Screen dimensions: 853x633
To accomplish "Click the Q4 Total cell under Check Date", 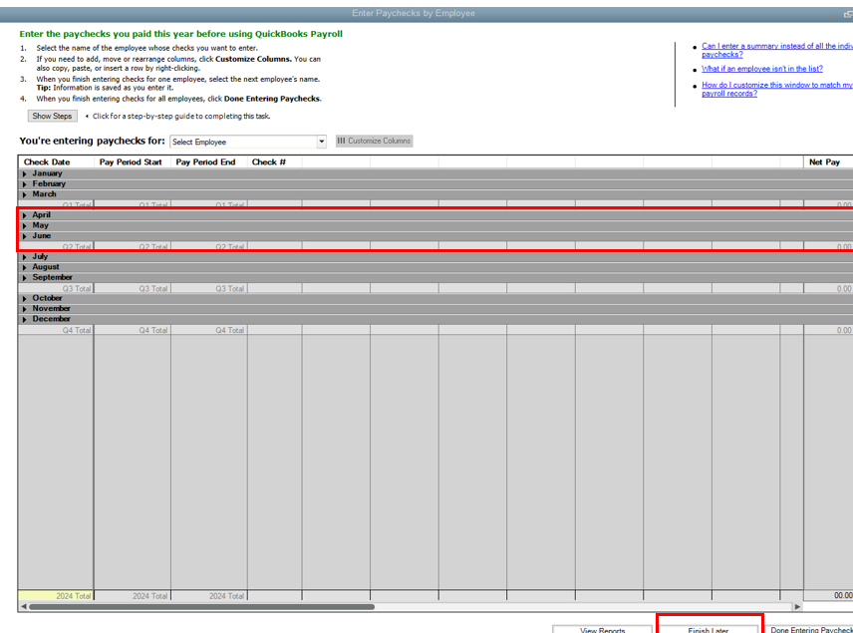I will click(x=56, y=330).
